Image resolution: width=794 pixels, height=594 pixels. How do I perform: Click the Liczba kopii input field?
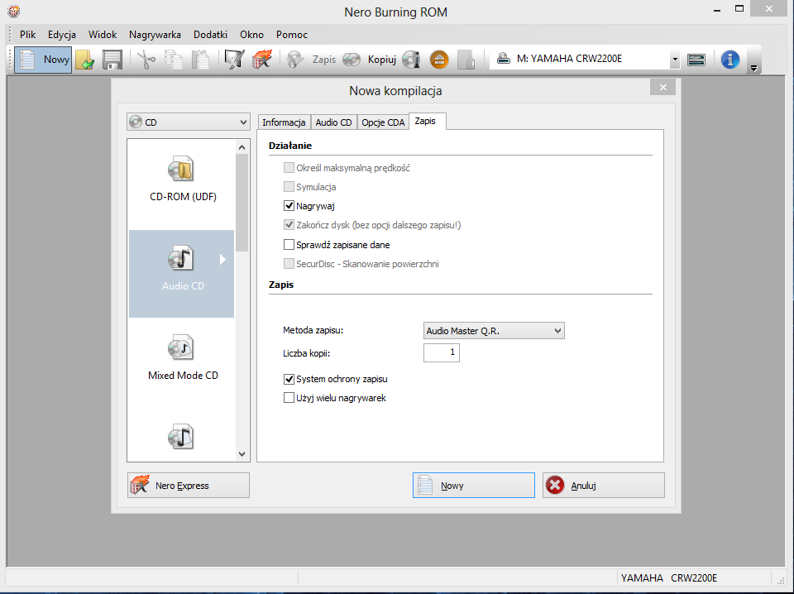(442, 352)
